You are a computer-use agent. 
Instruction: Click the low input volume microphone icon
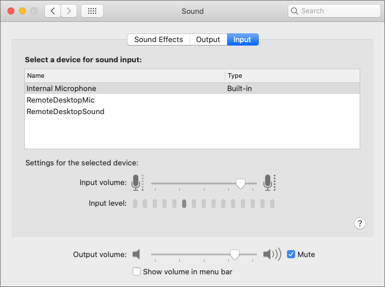tap(137, 183)
